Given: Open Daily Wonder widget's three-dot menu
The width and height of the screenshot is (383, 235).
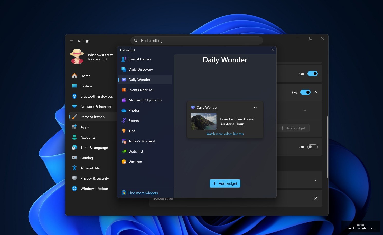Looking at the screenshot, I should point(255,107).
